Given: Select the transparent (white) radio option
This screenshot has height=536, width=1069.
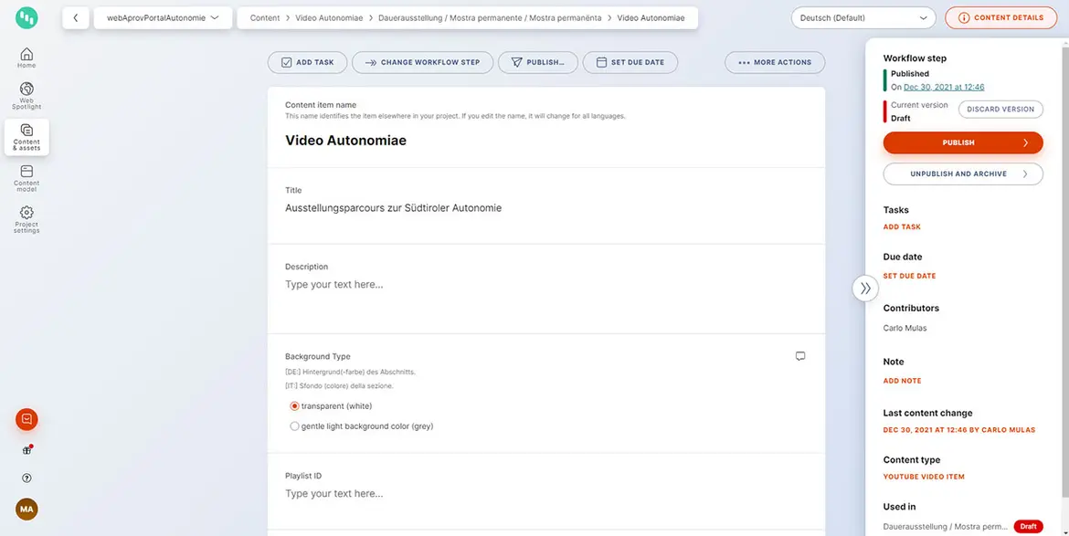Looking at the screenshot, I should 294,406.
